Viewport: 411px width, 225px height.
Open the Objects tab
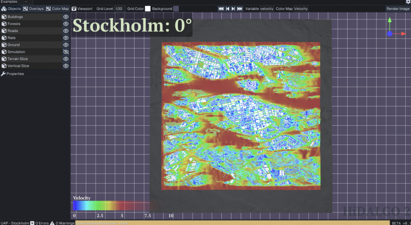tap(11, 9)
